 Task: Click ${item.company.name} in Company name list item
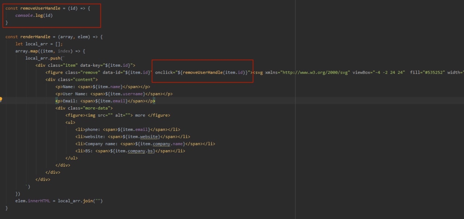pos(160,144)
